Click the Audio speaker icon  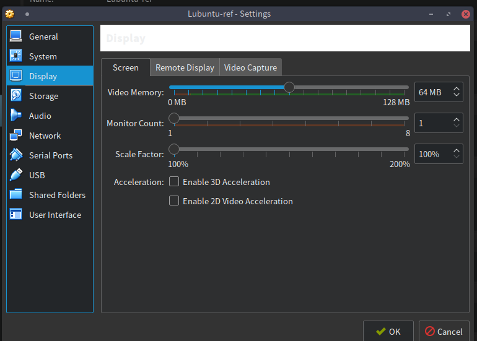[16, 116]
